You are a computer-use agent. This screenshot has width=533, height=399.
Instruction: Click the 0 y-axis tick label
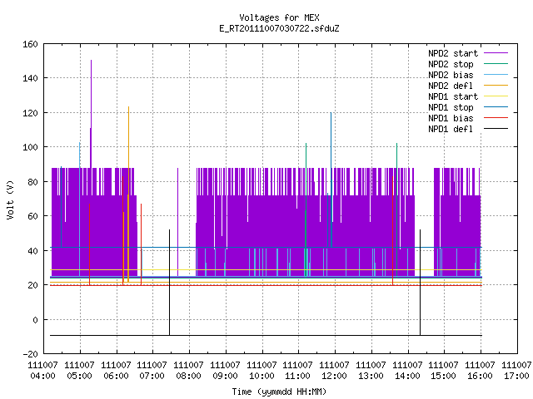pos(35,320)
